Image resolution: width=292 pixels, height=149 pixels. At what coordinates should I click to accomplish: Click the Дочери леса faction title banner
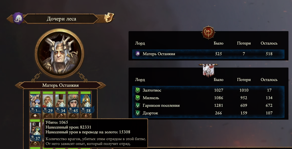61,19
